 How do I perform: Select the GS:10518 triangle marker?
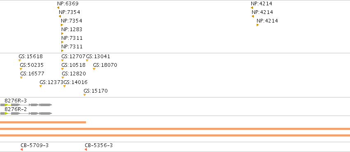(x=63, y=69)
